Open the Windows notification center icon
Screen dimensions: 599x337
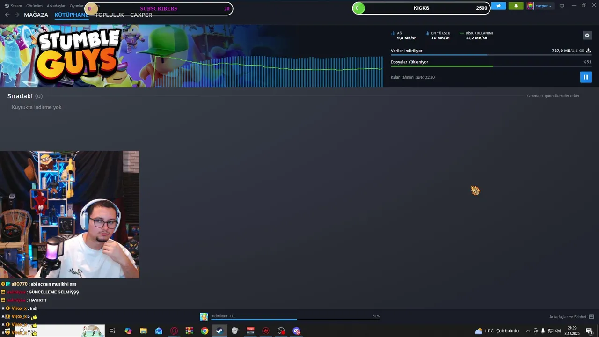(x=589, y=331)
